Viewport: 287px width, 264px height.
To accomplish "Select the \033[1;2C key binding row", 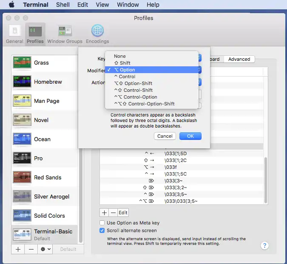I will [x=182, y=160].
